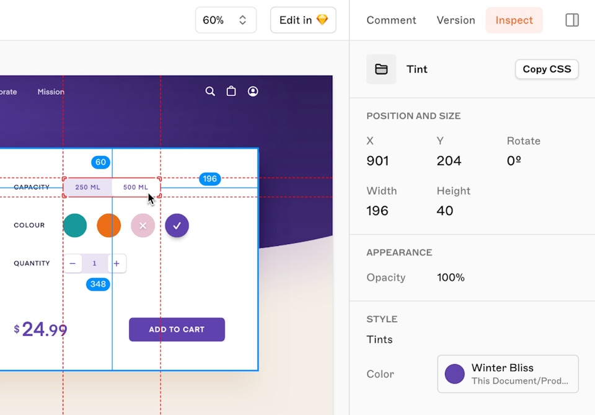Click the Tints style name
The height and width of the screenshot is (415, 595).
click(379, 339)
